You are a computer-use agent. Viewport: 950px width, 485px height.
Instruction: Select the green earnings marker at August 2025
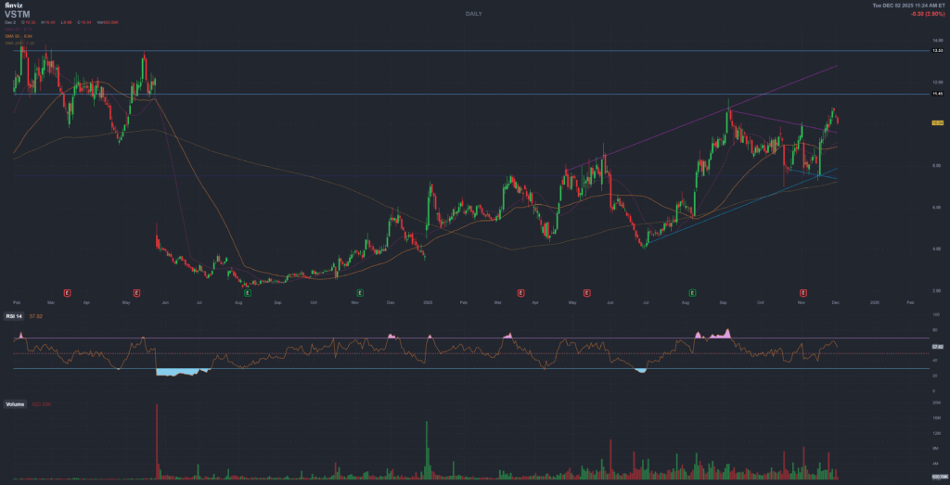coord(693,292)
